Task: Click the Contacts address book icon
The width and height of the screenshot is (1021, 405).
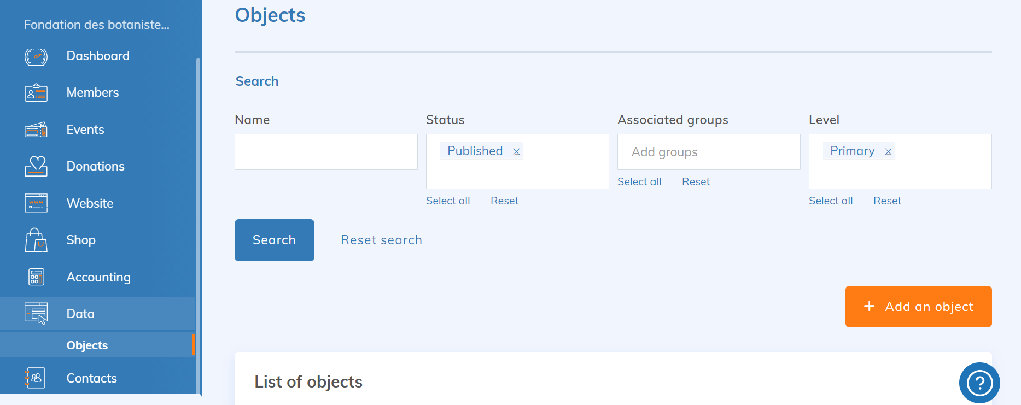Action: (36, 378)
